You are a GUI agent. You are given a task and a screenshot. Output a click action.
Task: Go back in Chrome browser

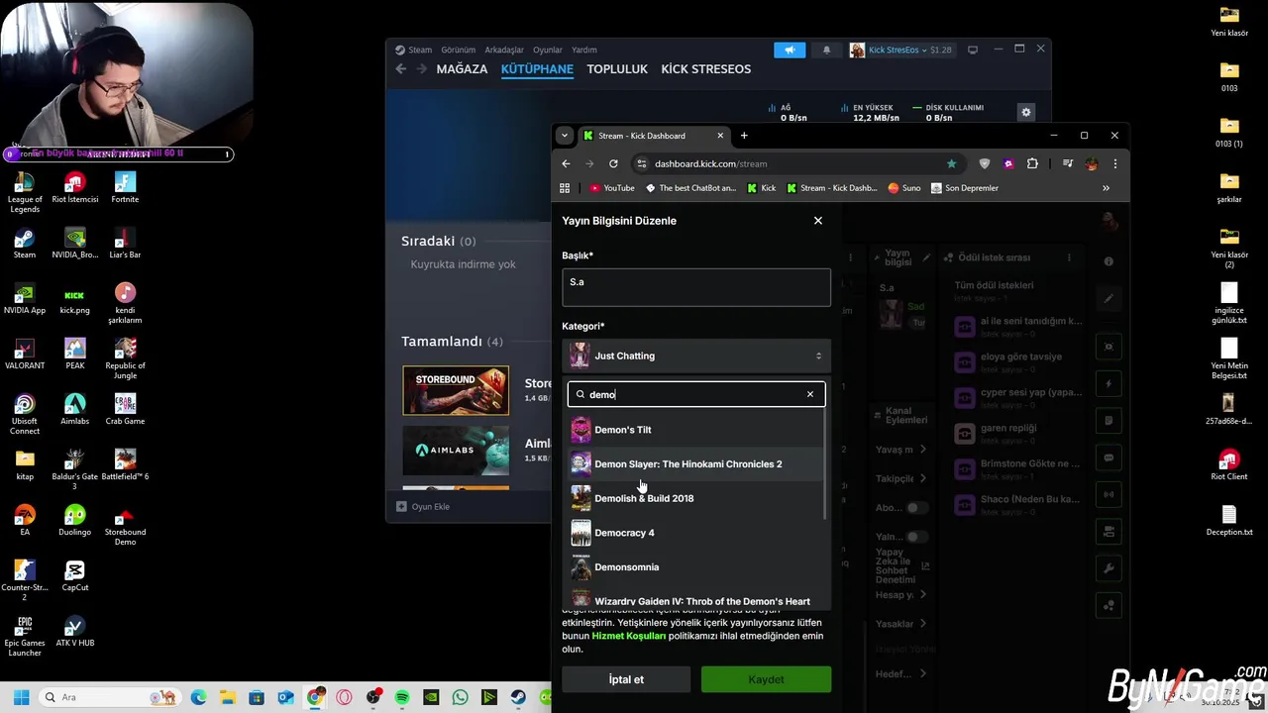click(x=566, y=163)
